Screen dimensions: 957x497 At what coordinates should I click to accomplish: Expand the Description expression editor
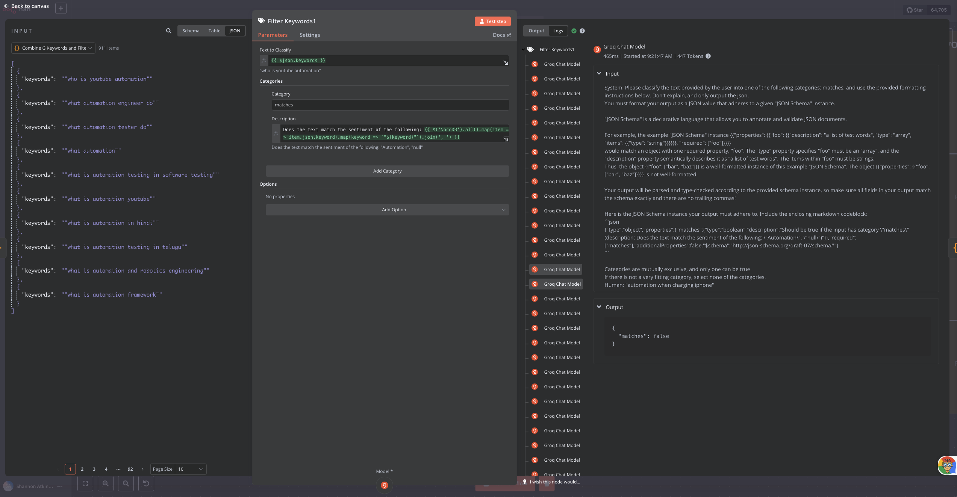click(506, 139)
